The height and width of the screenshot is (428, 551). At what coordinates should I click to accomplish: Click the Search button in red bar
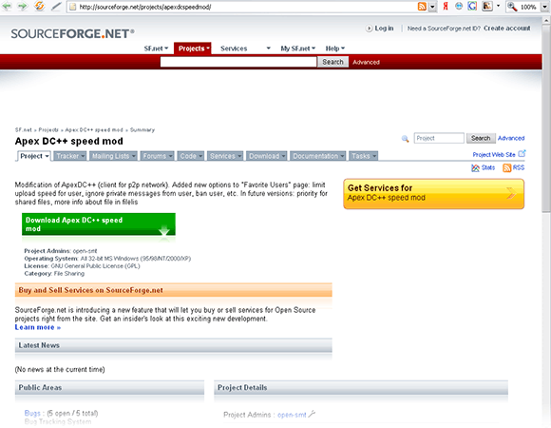332,62
